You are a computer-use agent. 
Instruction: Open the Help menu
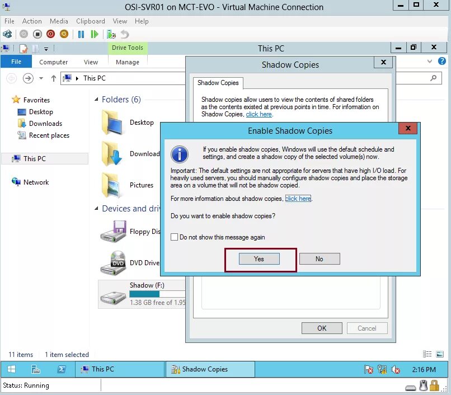point(142,21)
